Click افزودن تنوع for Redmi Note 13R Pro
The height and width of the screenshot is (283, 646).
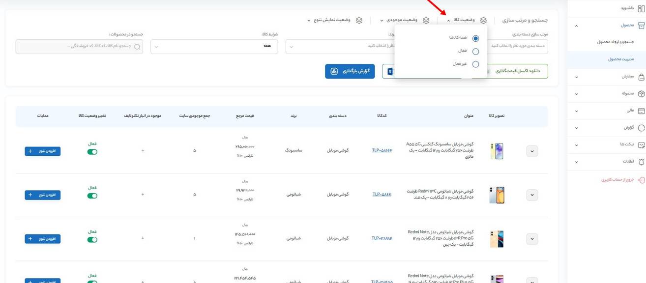43,239
